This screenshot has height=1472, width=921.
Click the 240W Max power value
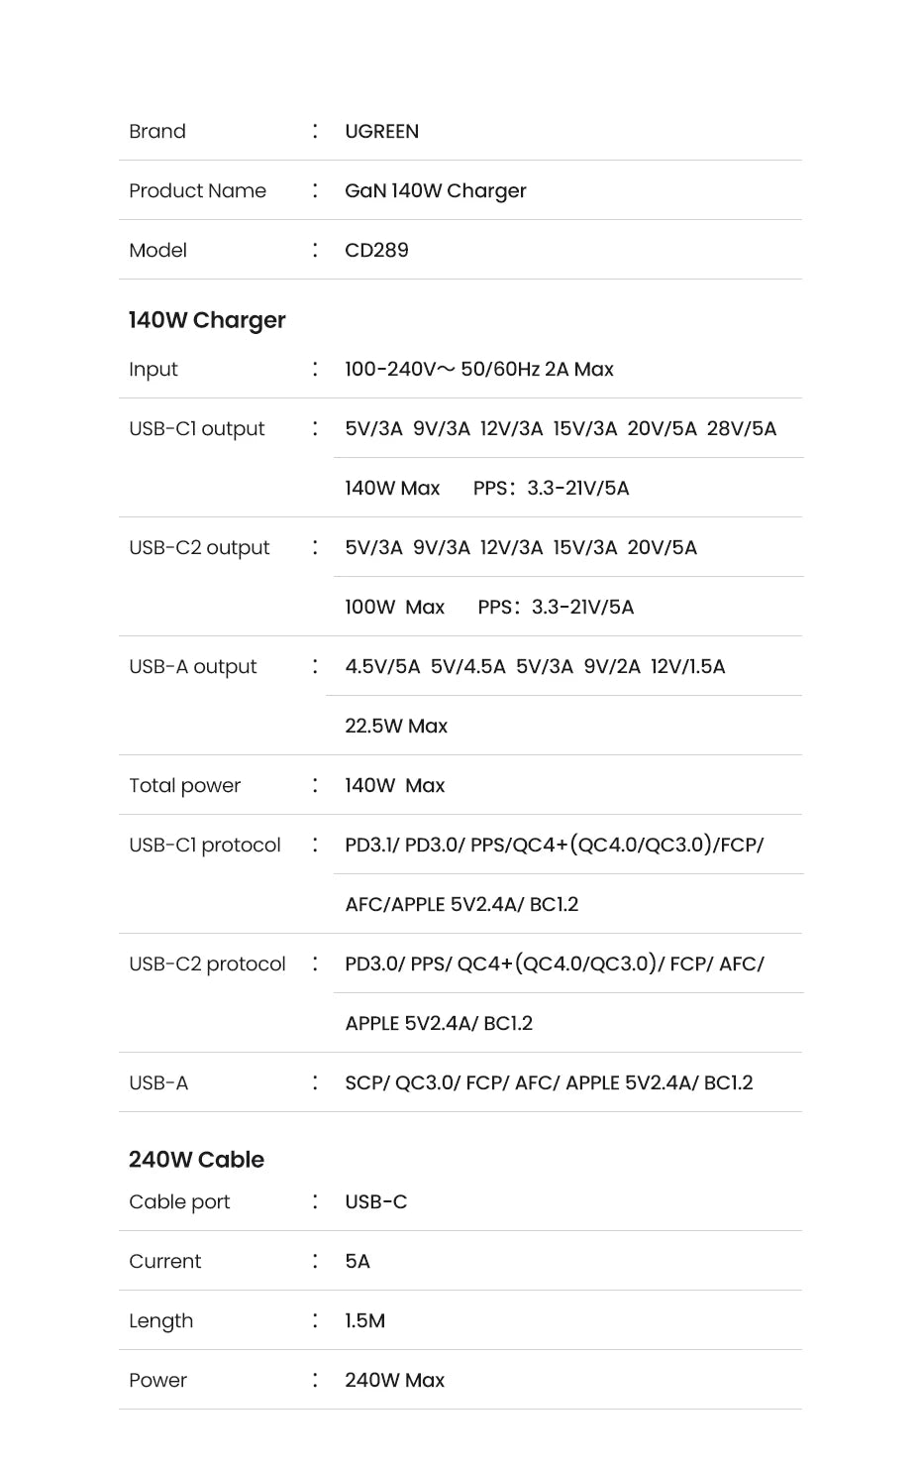click(394, 1380)
